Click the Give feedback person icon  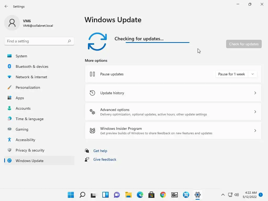(x=87, y=159)
